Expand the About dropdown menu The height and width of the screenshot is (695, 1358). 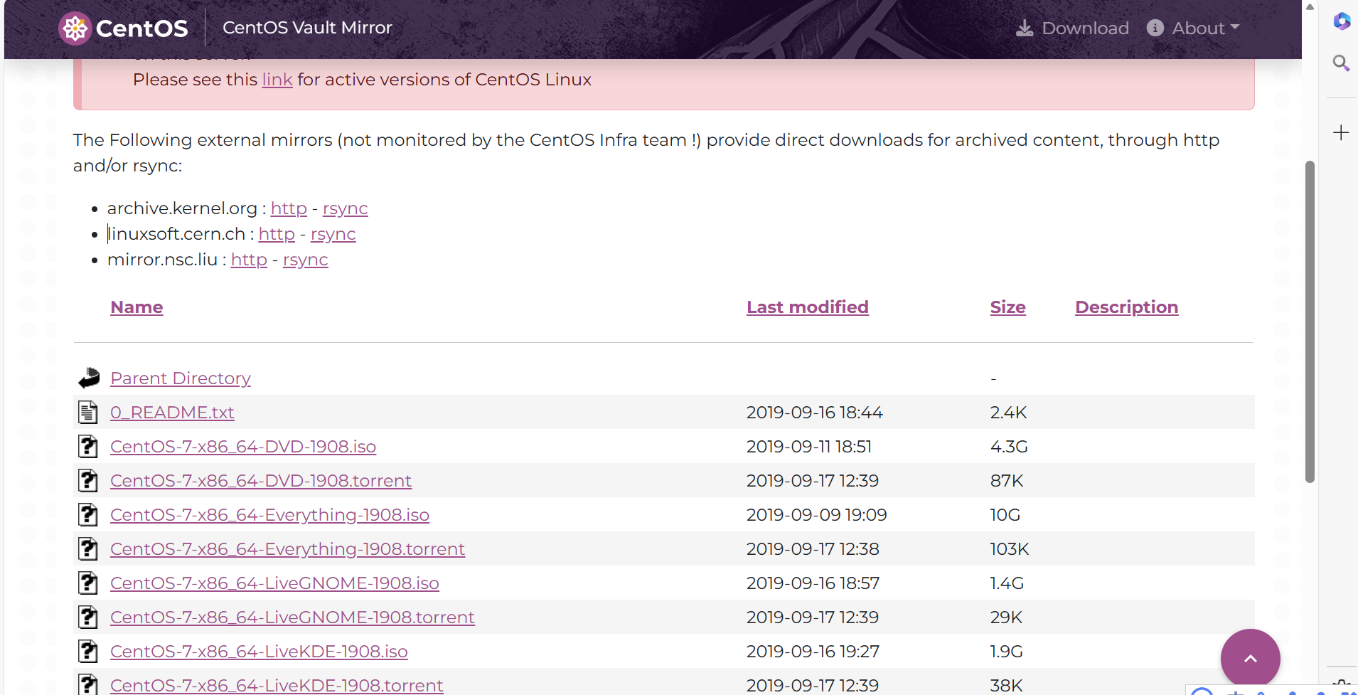(1194, 28)
